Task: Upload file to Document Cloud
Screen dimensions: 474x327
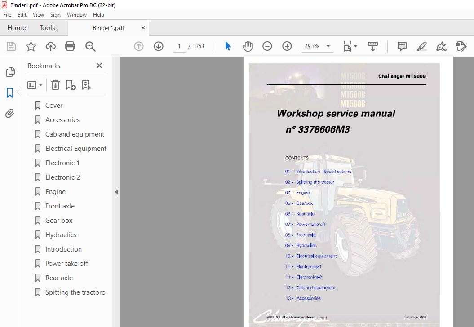Action: [50, 46]
